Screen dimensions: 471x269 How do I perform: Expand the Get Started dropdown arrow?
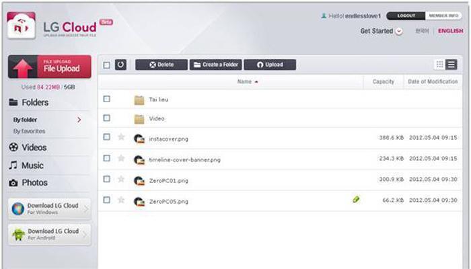pyautogui.click(x=399, y=31)
